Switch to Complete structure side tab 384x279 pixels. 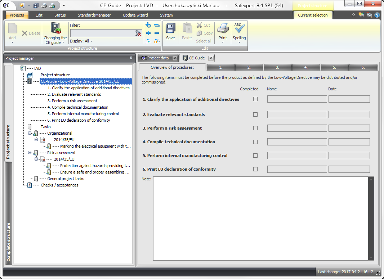tap(8, 241)
